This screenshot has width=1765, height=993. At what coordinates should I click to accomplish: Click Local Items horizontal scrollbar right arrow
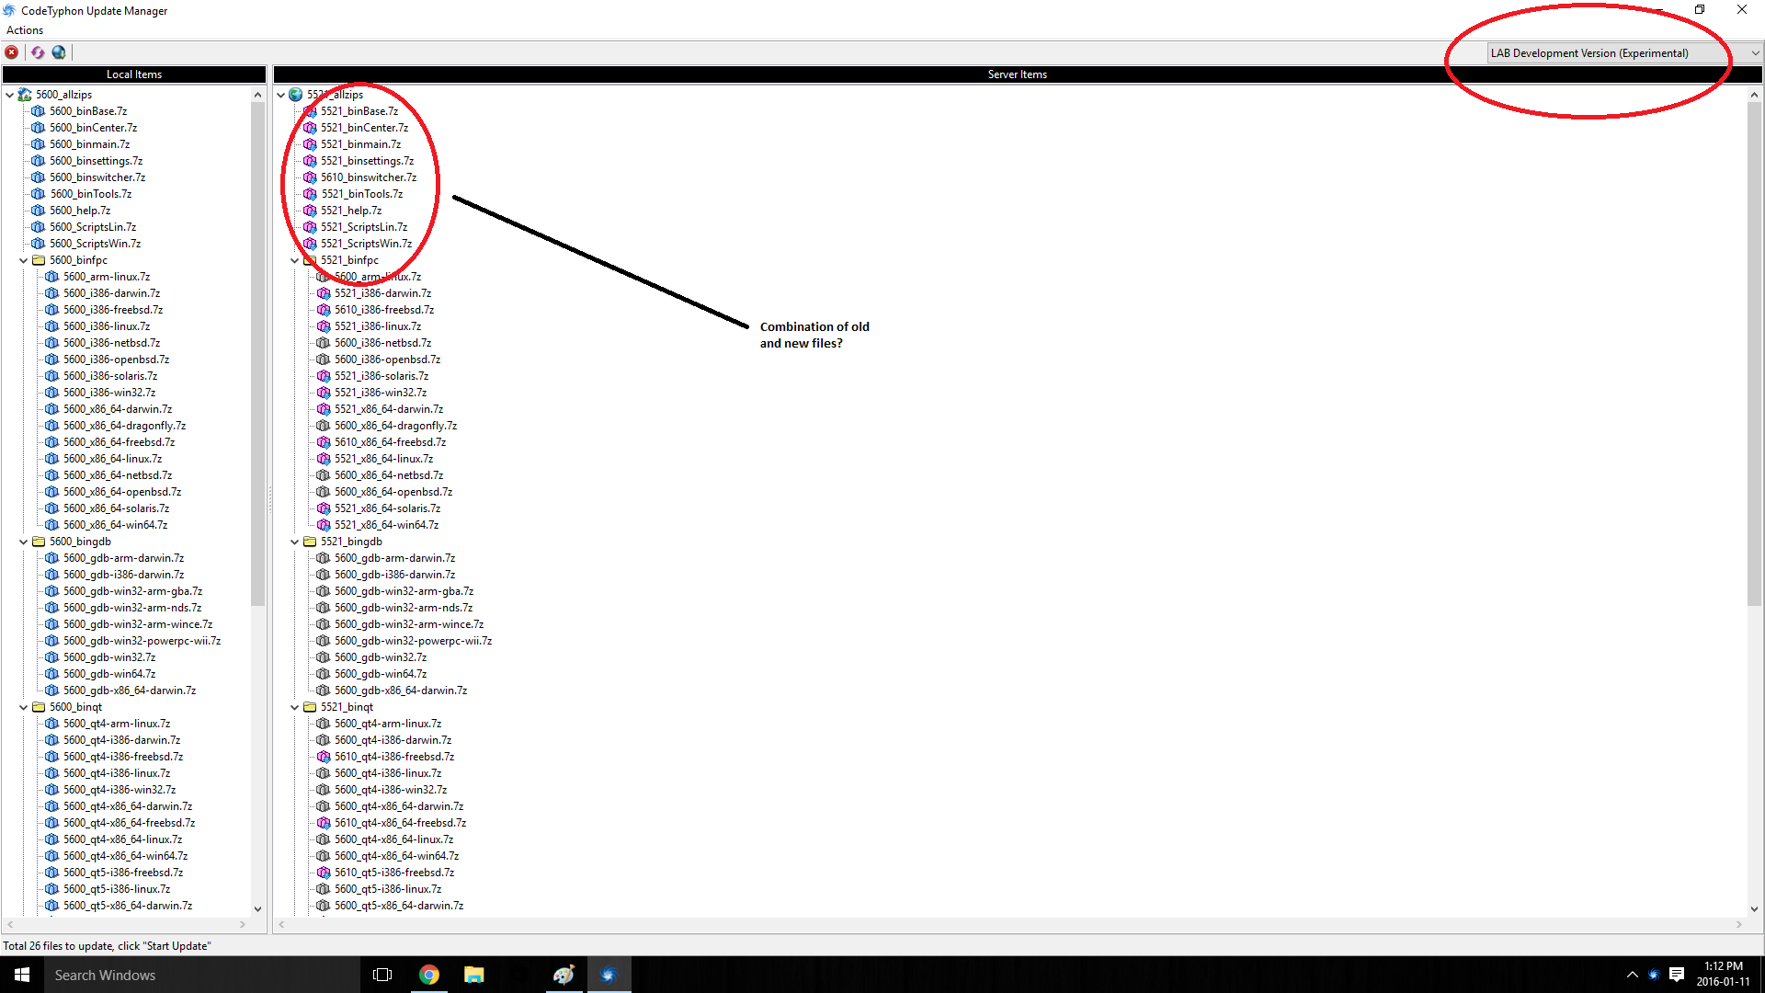(243, 924)
